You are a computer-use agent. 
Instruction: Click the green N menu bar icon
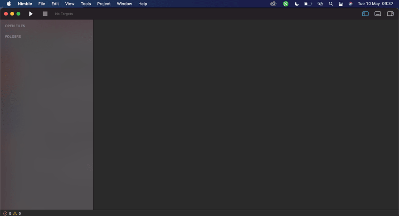(286, 4)
